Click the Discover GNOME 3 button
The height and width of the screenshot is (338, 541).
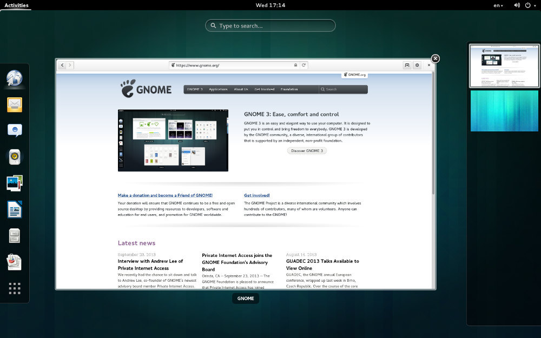307,150
